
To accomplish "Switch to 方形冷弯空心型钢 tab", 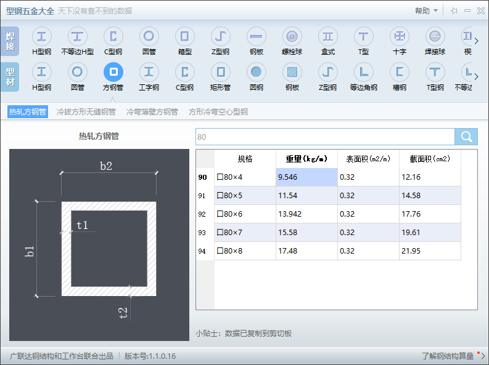I will tap(218, 112).
